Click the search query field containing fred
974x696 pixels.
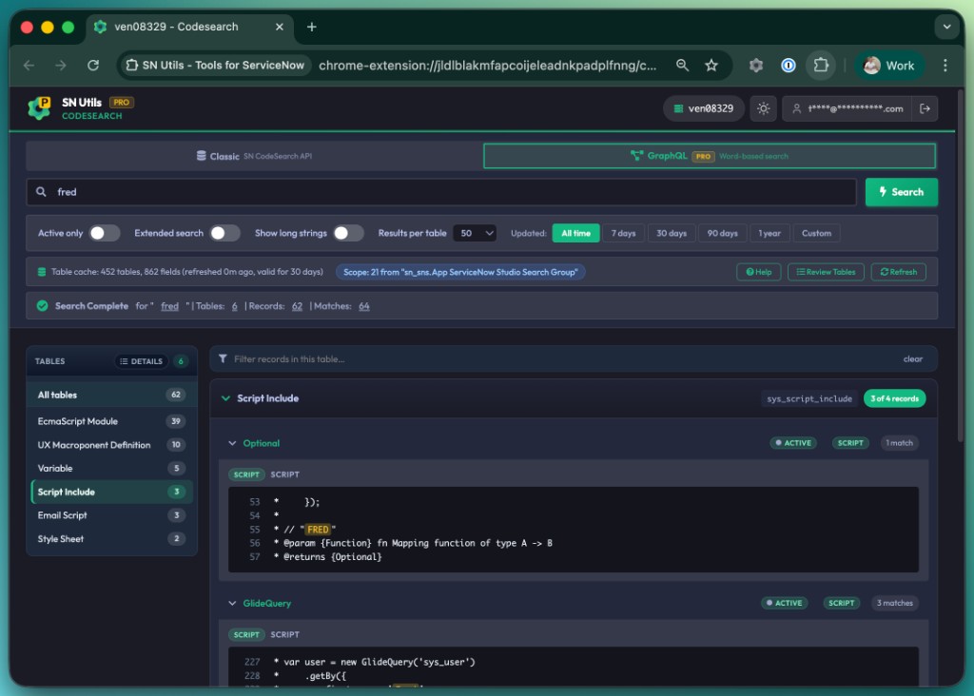coord(441,192)
